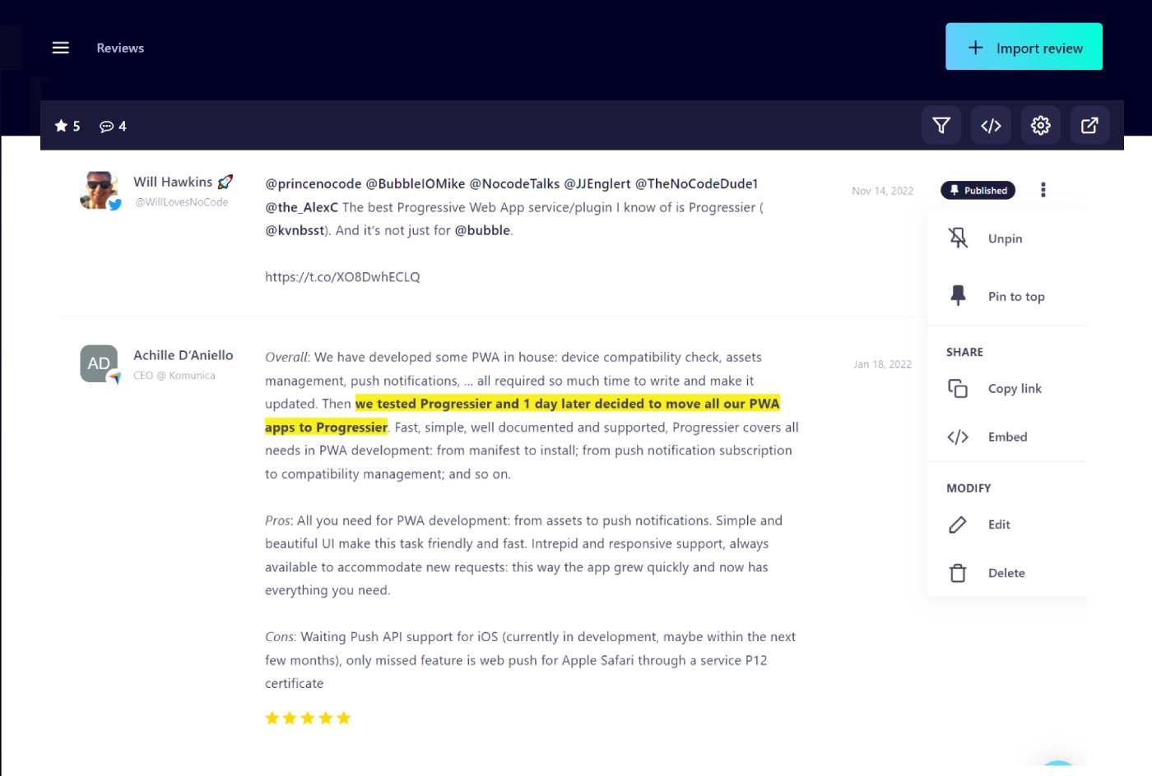Click the five-star rating on Achille's review

tap(308, 718)
